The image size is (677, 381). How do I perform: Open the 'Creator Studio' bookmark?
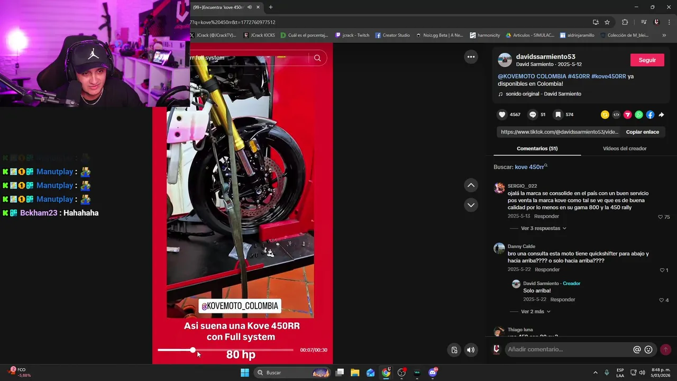(x=392, y=35)
